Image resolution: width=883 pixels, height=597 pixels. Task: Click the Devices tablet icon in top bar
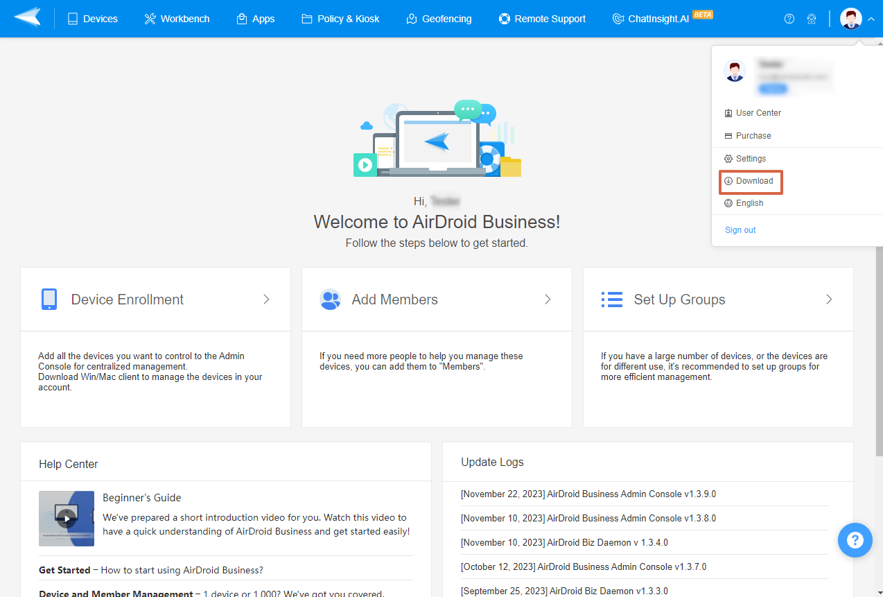pos(73,19)
